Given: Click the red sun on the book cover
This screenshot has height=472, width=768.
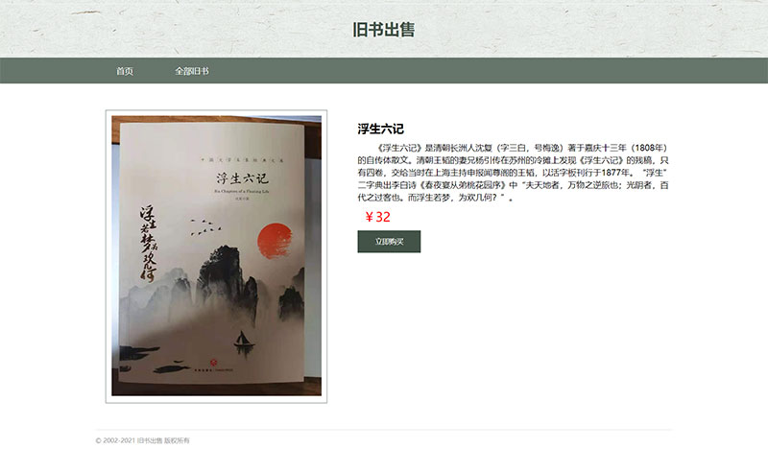Looking at the screenshot, I should tap(275, 241).
